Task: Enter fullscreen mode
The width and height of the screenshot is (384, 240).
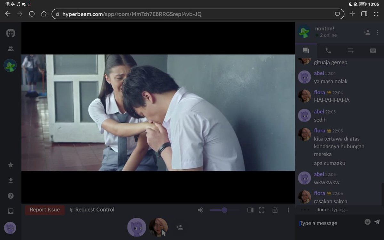Action: [262, 210]
